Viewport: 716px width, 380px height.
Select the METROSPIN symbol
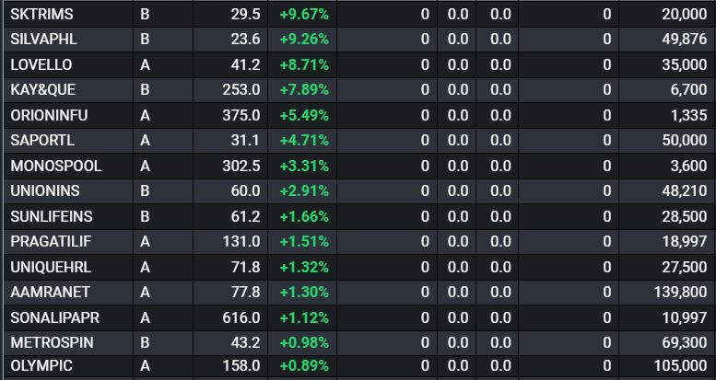(53, 341)
